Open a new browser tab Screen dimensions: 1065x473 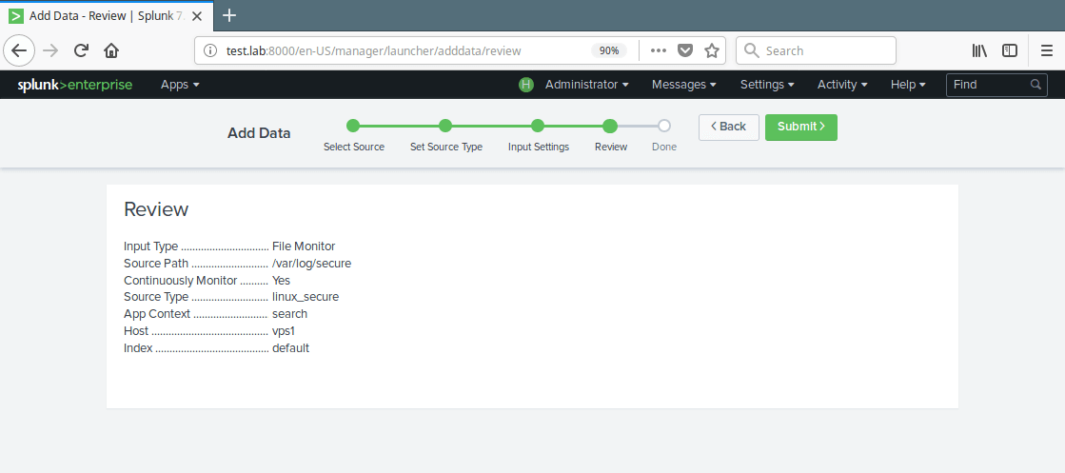pos(228,15)
